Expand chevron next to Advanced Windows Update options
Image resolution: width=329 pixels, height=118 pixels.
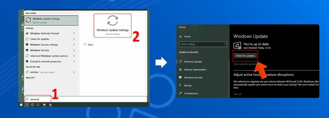pos(74,56)
